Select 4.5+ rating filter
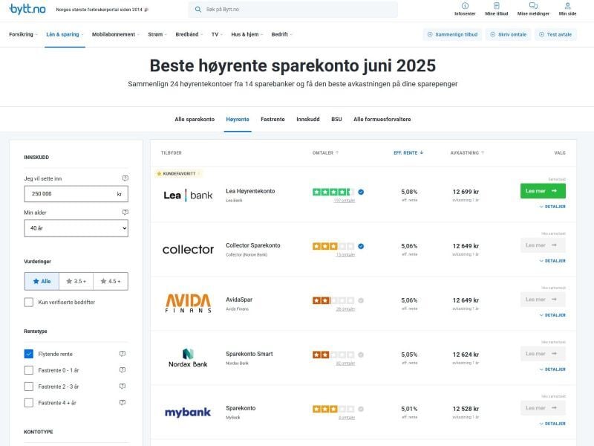 pos(111,281)
